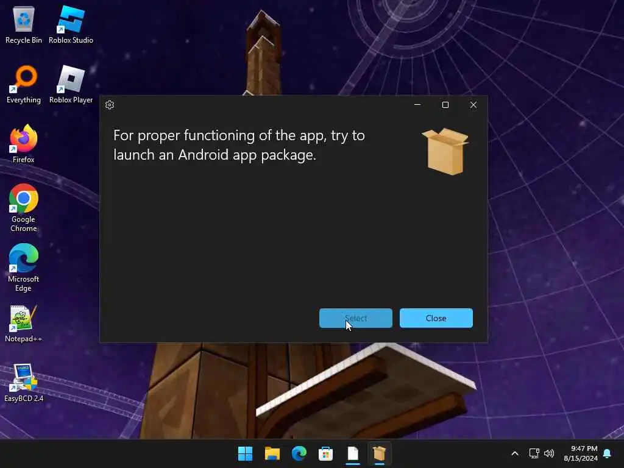Viewport: 624px width, 468px height.
Task: Open the notifications bell icon
Action: pos(608,453)
